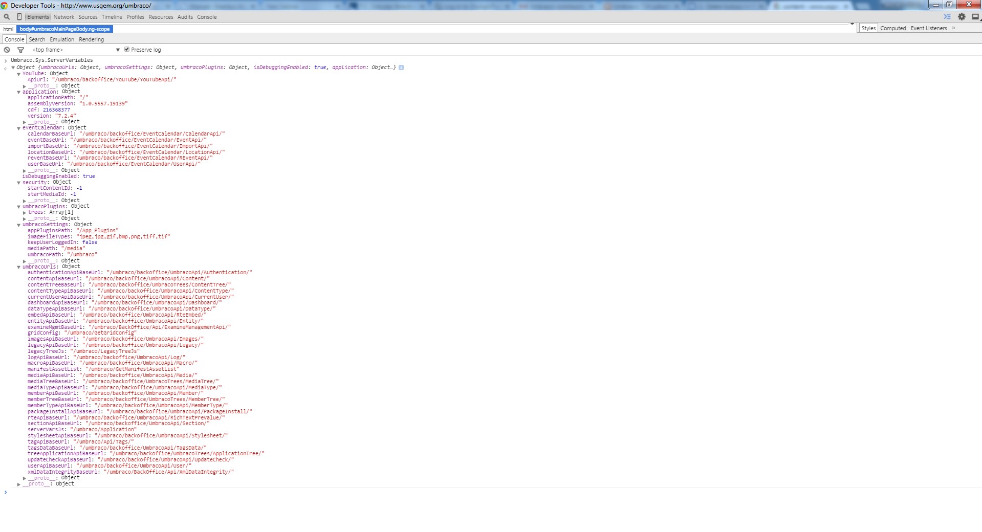Open the top-level Console panel
Viewport: 982px width, 532px height.
point(207,17)
